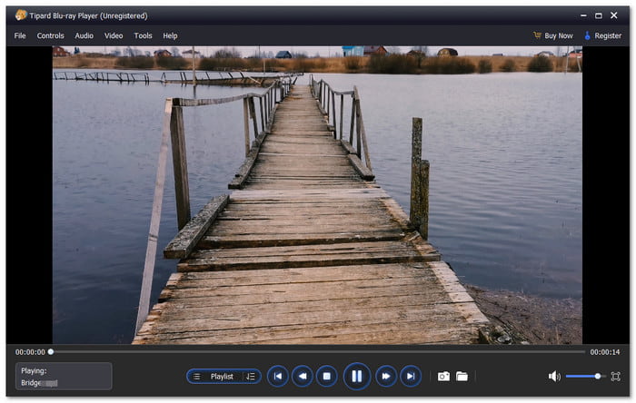Click the rewind button
Viewport: 636px width, 403px height.
tap(303, 376)
